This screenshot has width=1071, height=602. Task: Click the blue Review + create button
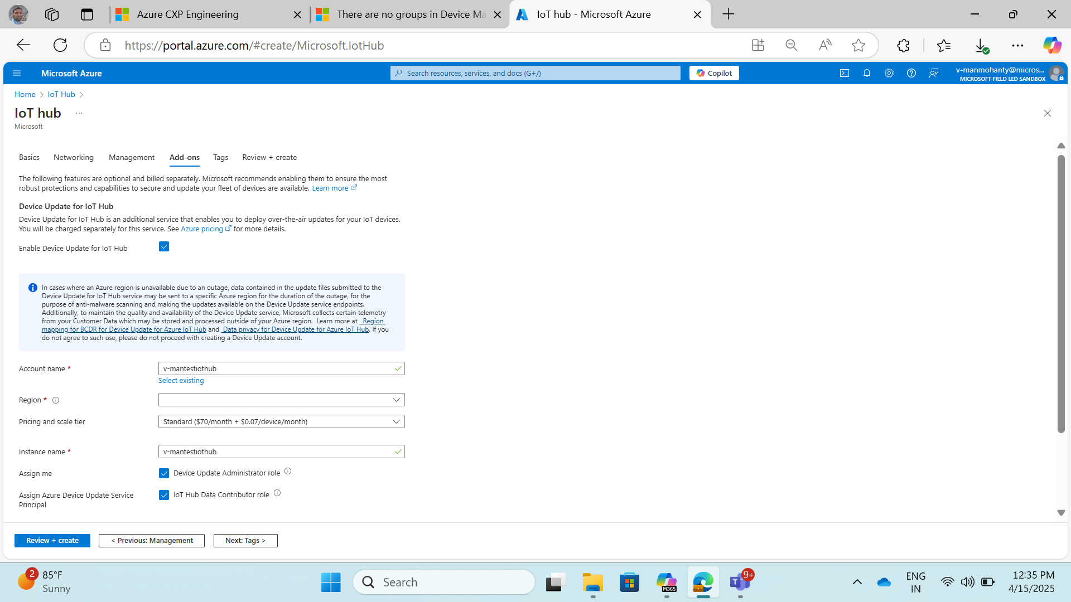[52, 541]
